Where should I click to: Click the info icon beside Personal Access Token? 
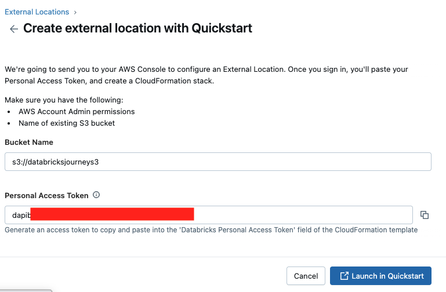pos(96,195)
